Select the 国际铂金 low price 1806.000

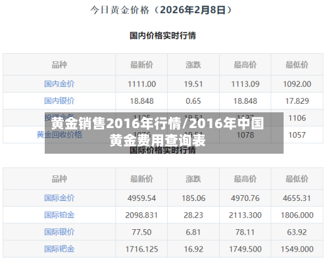tap(297, 215)
